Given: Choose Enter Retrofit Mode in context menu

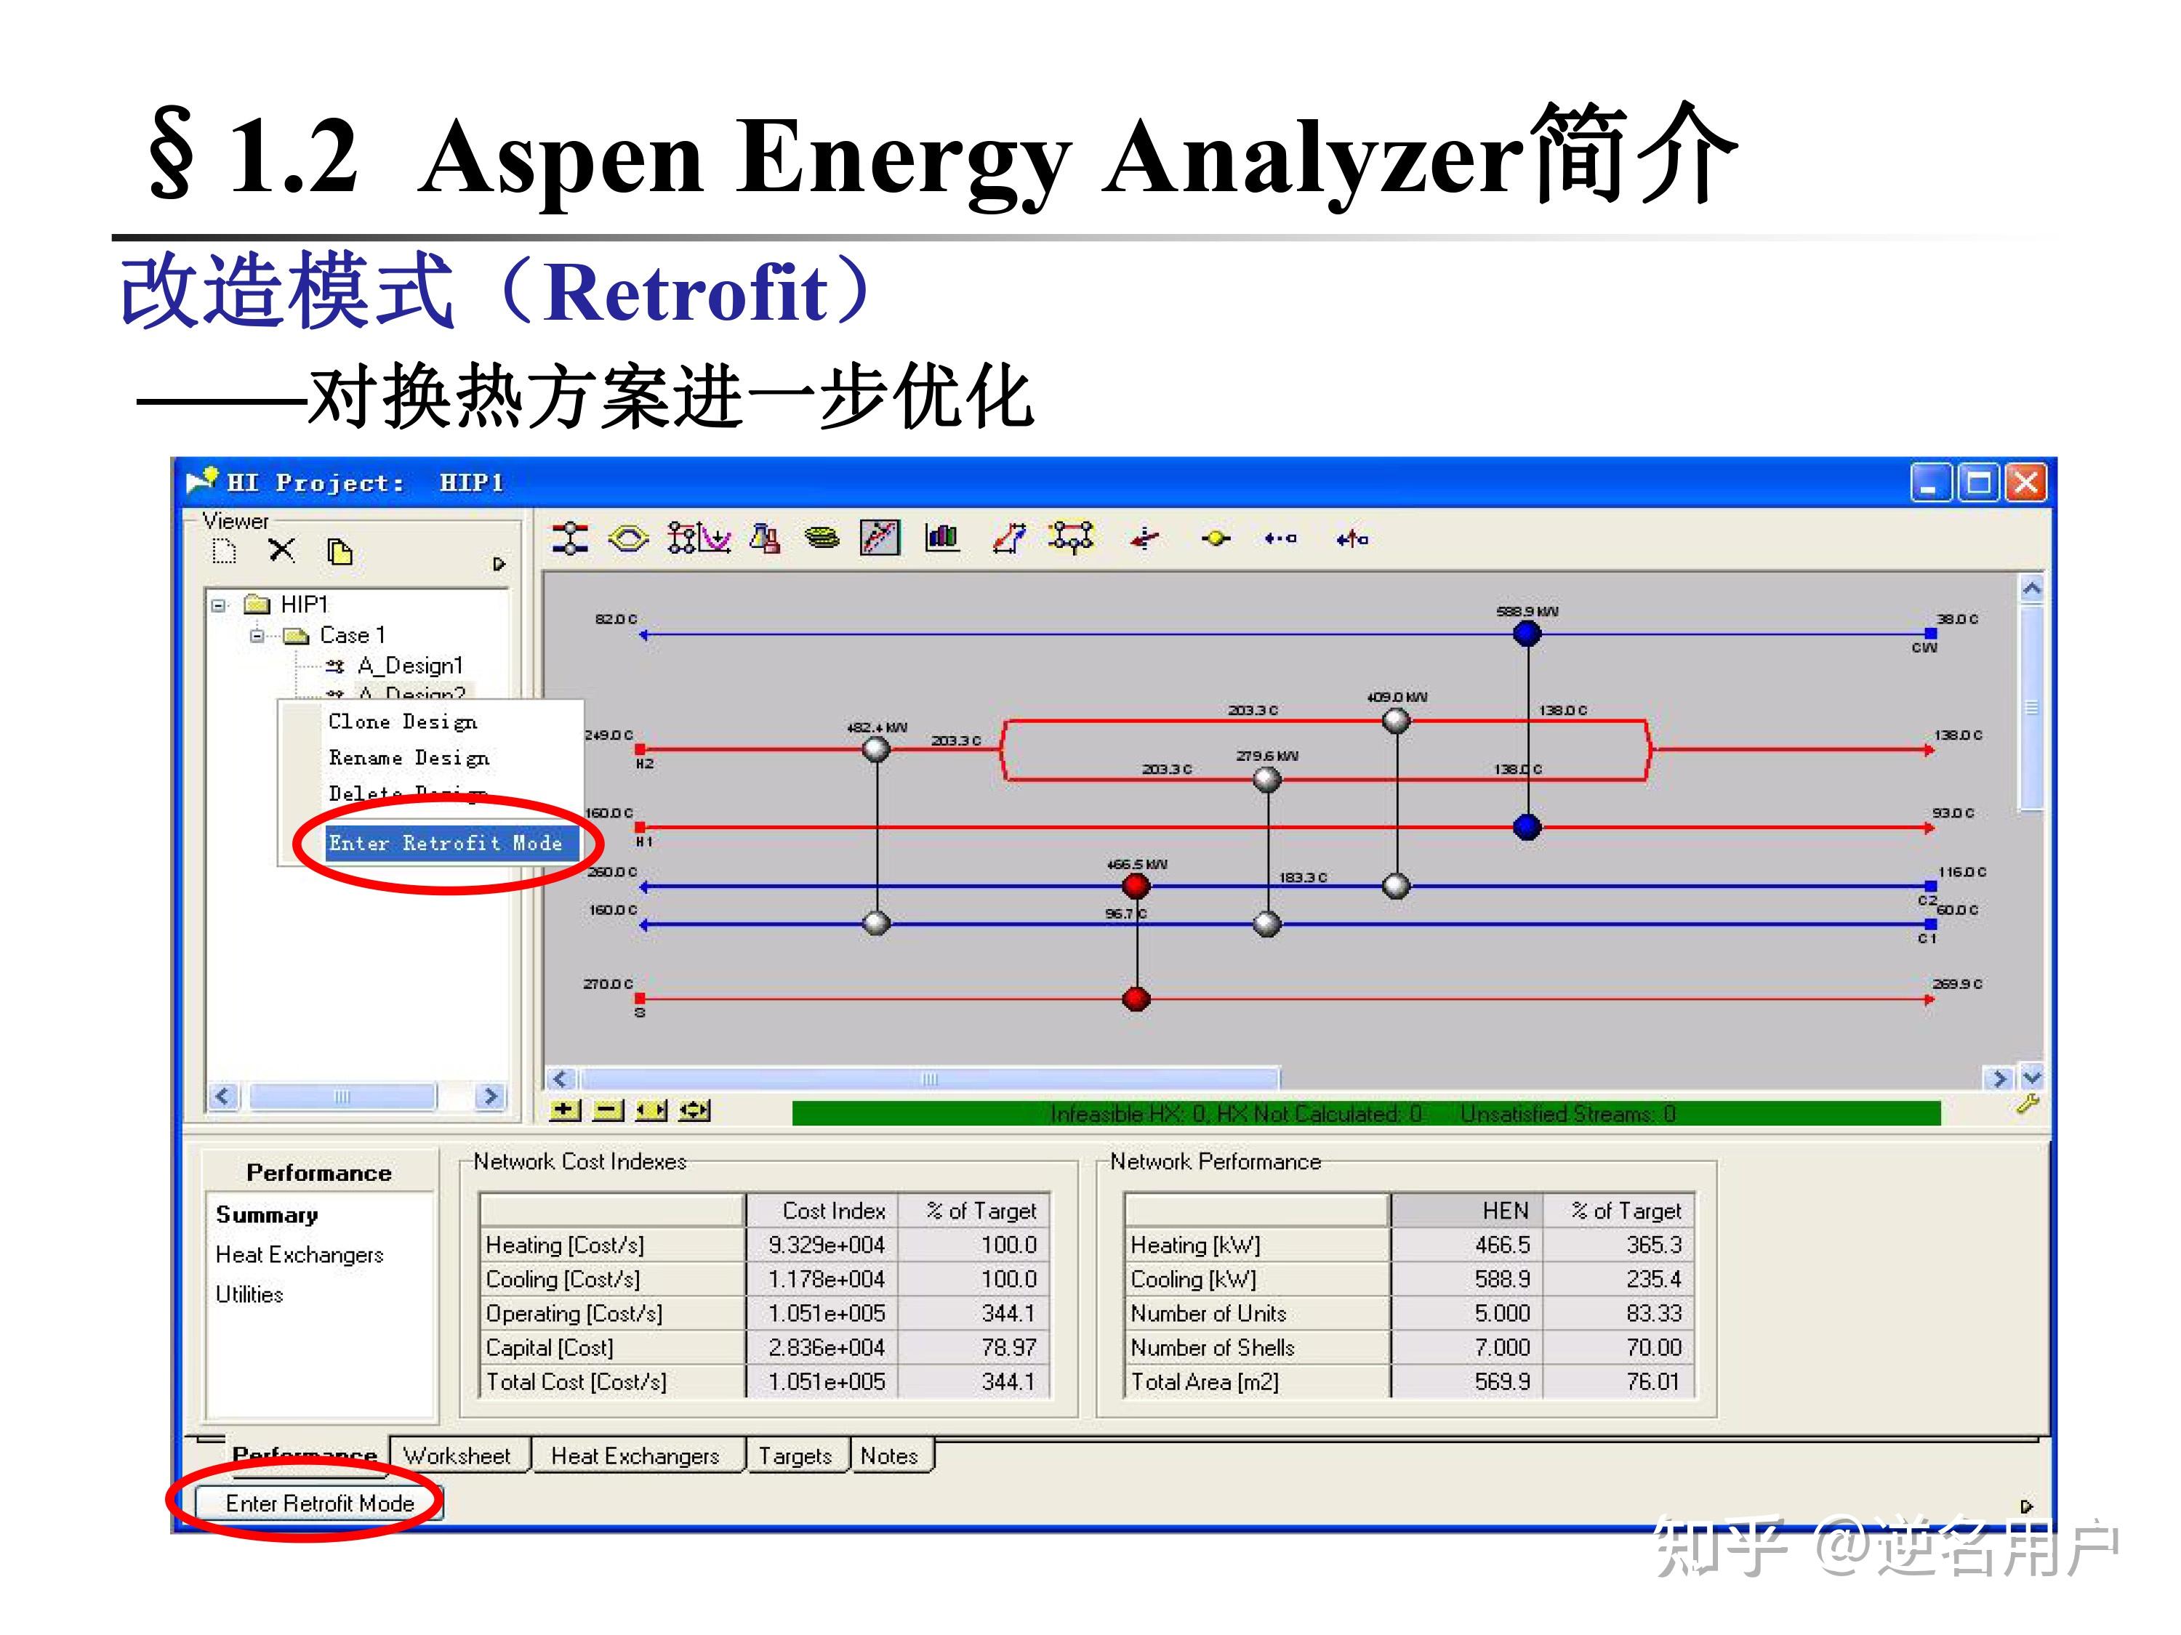Looking at the screenshot, I should click(x=451, y=844).
